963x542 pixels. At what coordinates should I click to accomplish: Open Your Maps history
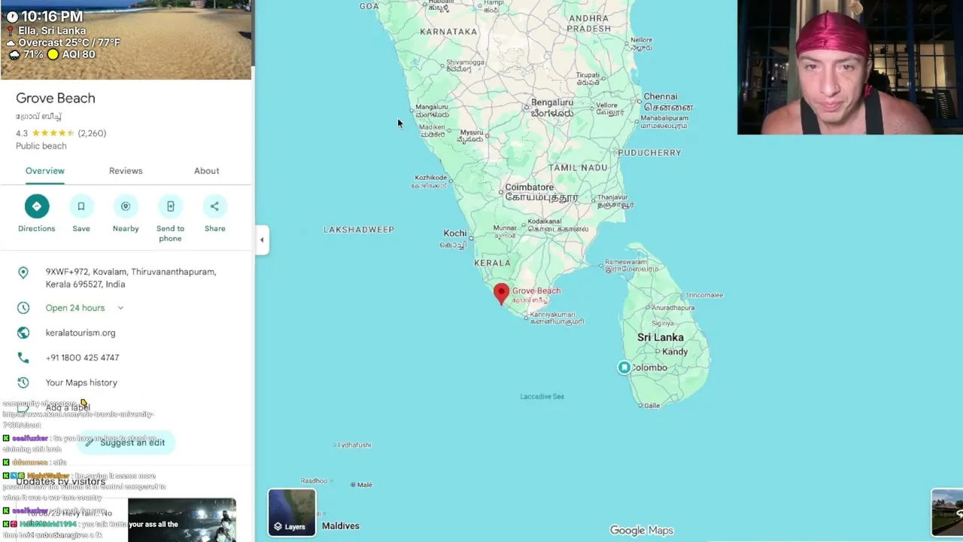tap(81, 382)
